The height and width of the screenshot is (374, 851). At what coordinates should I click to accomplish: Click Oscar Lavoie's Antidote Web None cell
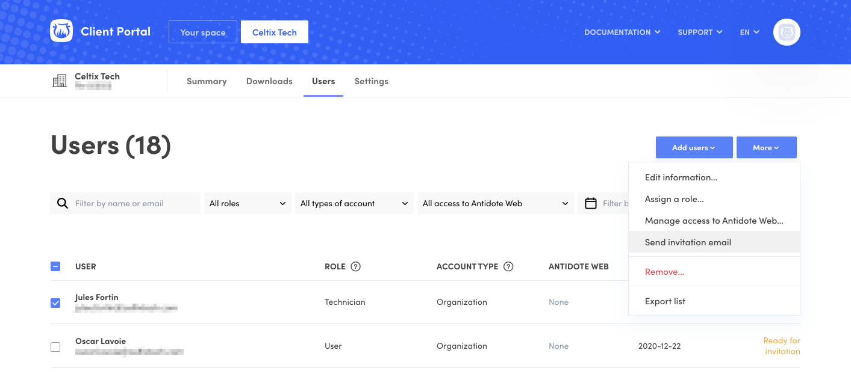(559, 346)
